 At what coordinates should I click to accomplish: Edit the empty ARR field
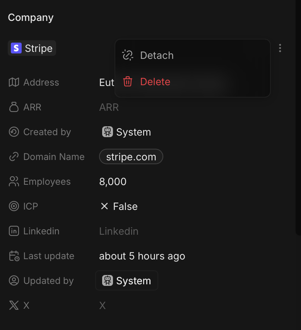pos(109,107)
